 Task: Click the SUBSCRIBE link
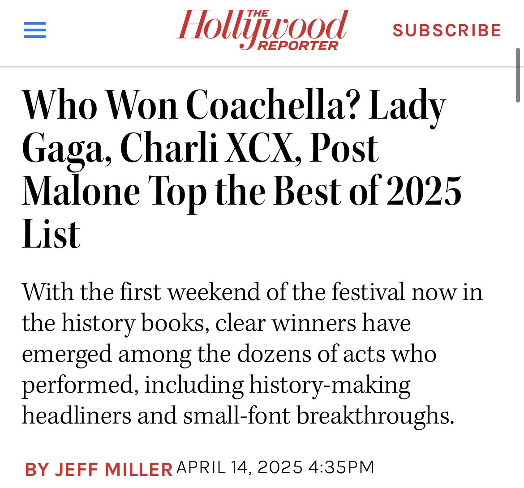click(447, 30)
